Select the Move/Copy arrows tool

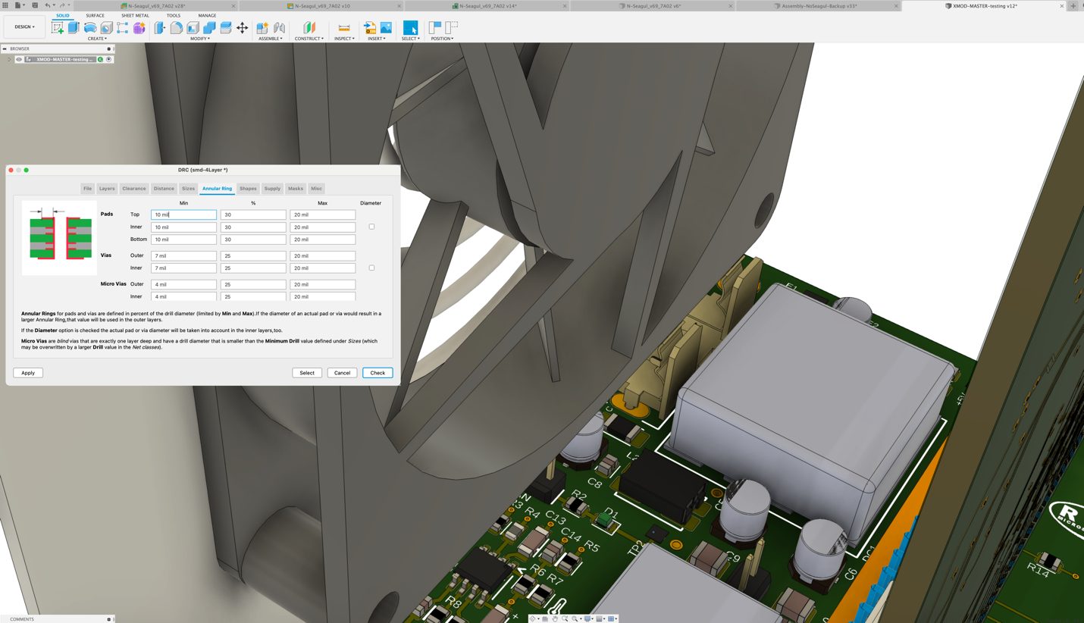click(x=242, y=28)
